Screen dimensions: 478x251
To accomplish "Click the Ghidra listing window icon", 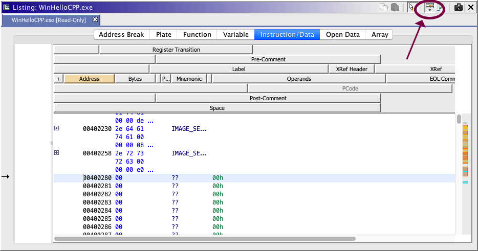I will 7,7.
